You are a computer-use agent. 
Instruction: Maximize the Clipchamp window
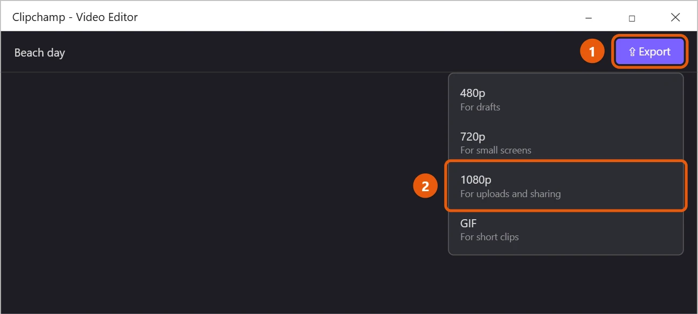(632, 17)
